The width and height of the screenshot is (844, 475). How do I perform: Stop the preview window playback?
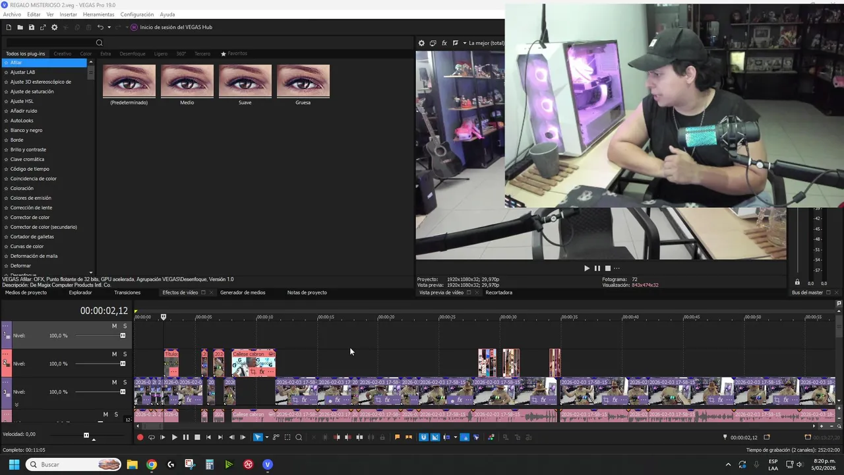coord(608,268)
